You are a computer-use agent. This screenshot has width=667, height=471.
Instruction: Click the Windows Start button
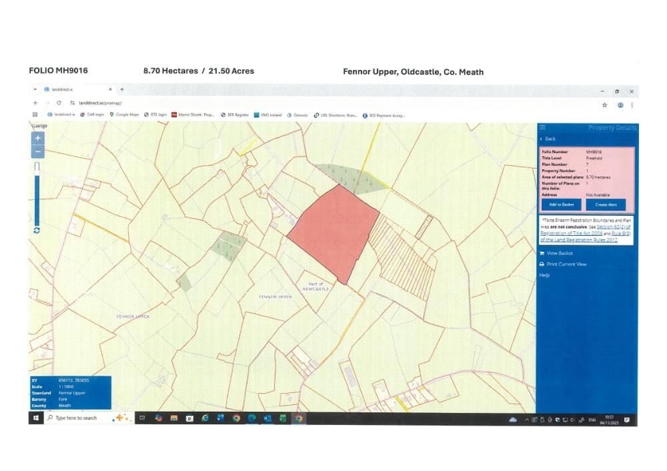pyautogui.click(x=36, y=418)
